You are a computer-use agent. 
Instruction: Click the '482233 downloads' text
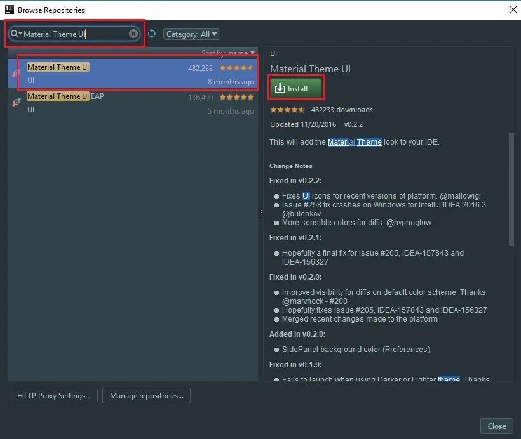coord(342,110)
